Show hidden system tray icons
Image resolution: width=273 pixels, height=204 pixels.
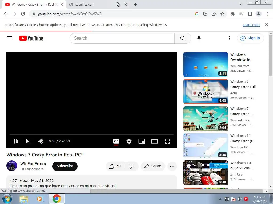[220, 199]
